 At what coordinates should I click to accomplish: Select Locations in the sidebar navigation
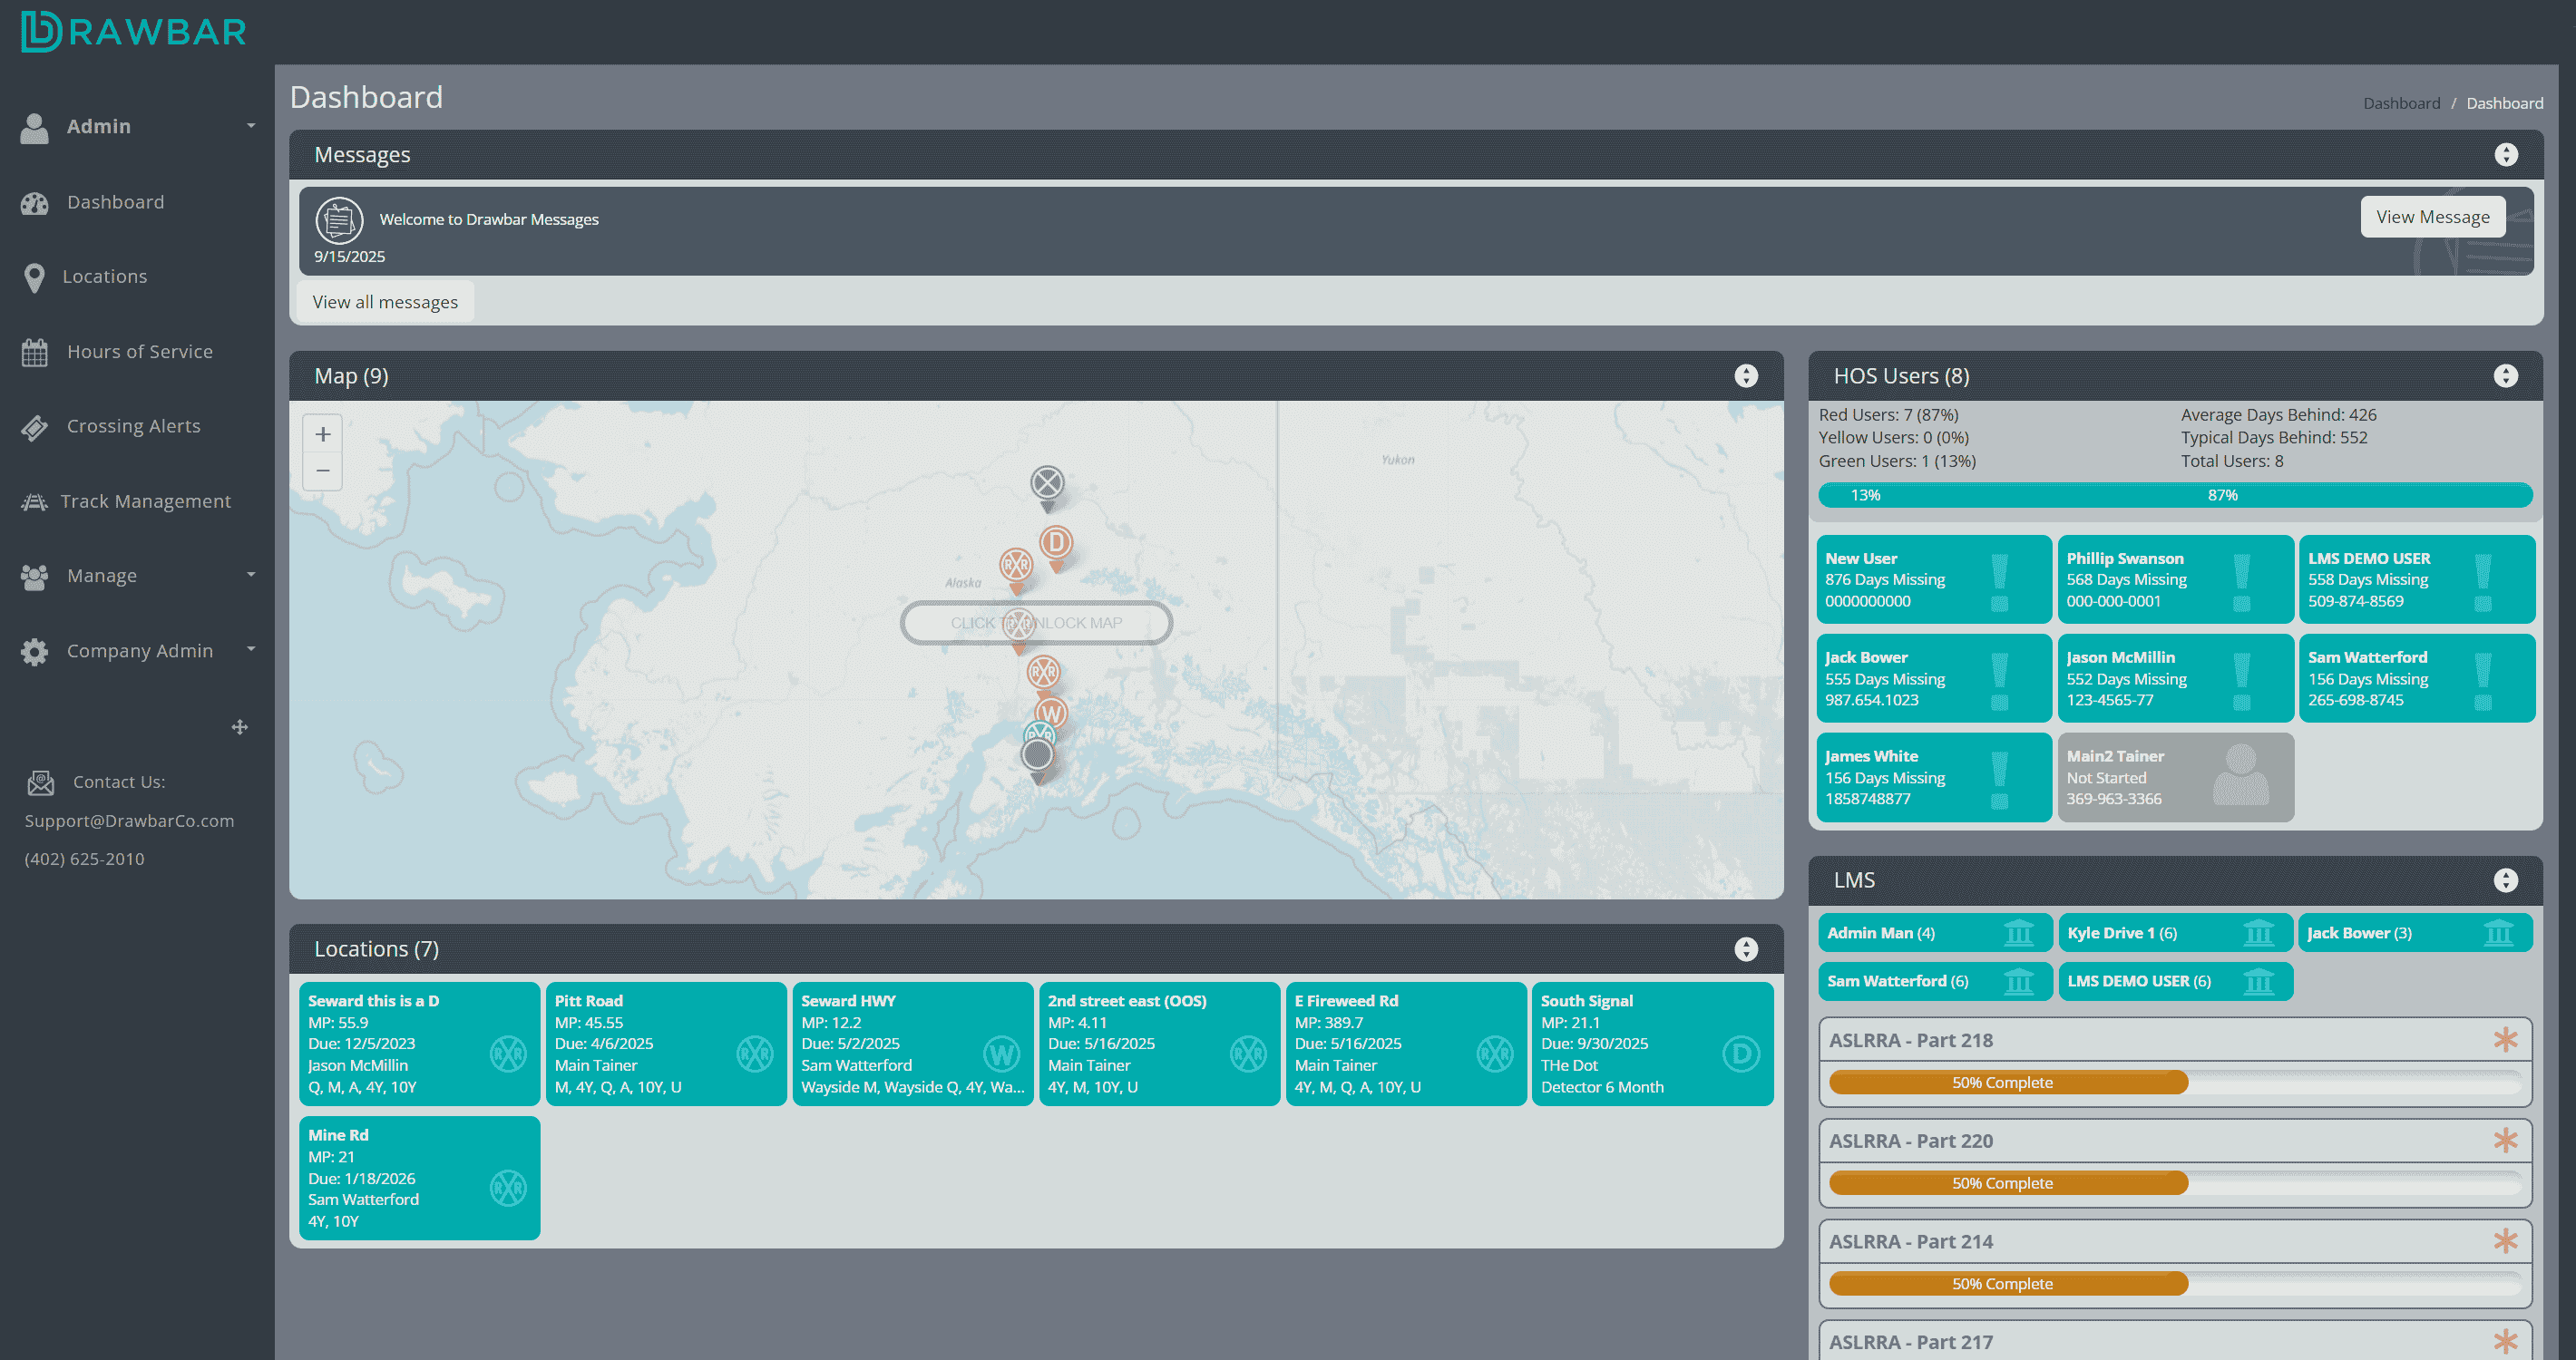(104, 277)
